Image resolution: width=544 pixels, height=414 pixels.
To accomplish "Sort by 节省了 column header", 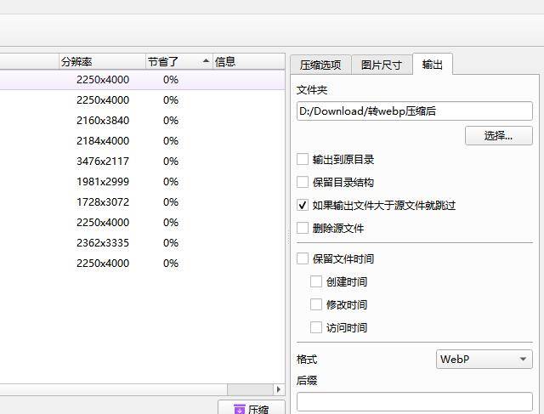I will (x=179, y=62).
